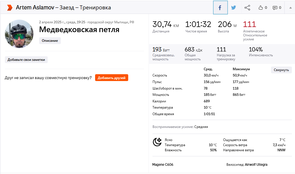Click the Airwolf Ultegra bike name
295x174 pixels.
256,165
